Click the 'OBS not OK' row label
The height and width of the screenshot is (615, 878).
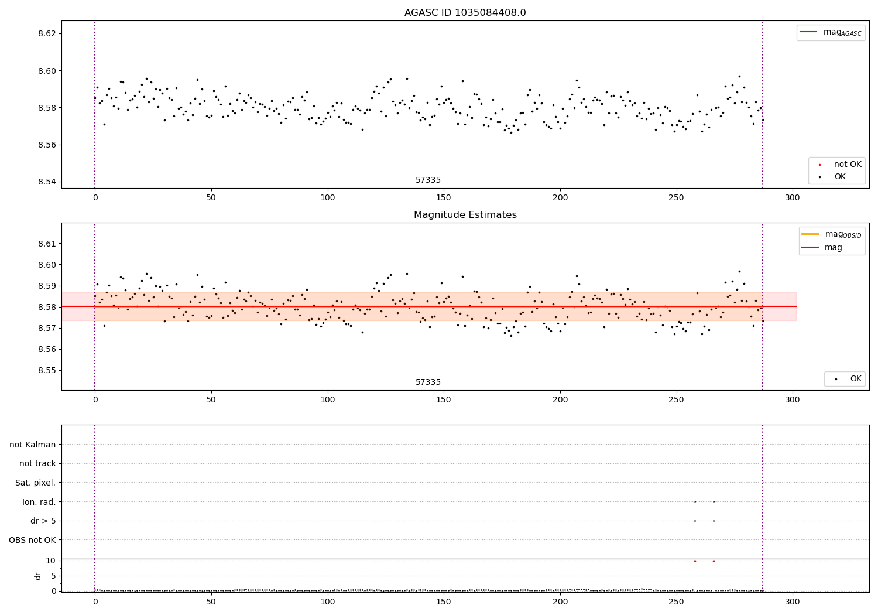(33, 541)
